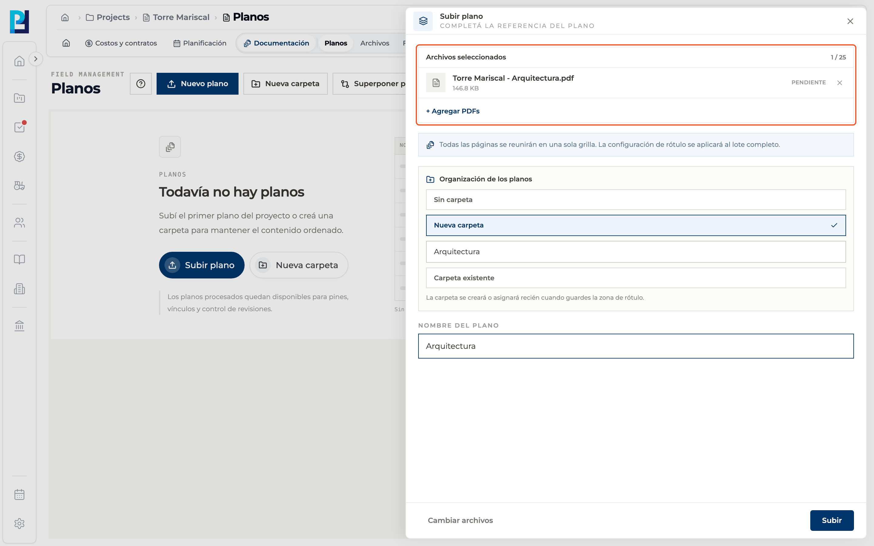Click the help question mark icon
This screenshot has width=874, height=546.
pyautogui.click(x=141, y=84)
